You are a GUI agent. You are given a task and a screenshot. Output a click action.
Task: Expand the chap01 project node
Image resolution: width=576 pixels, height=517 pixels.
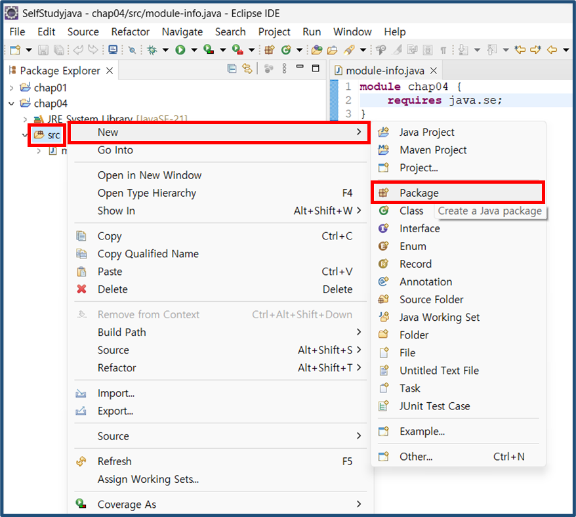pyautogui.click(x=11, y=88)
